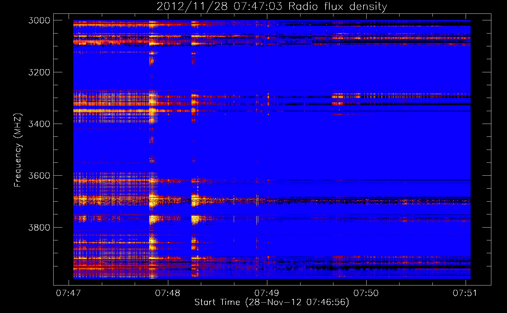Select the 3400 frequency axis label
Screen dimensions: 507x313
click(39, 124)
